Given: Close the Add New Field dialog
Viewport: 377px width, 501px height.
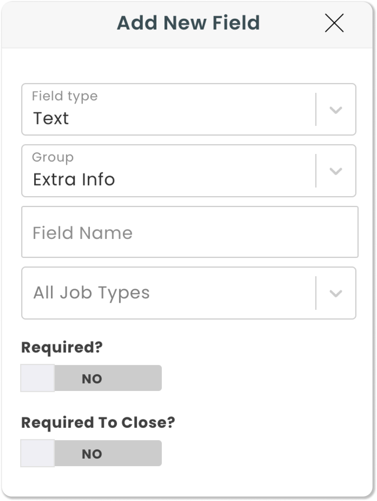Looking at the screenshot, I should coord(334,23).
